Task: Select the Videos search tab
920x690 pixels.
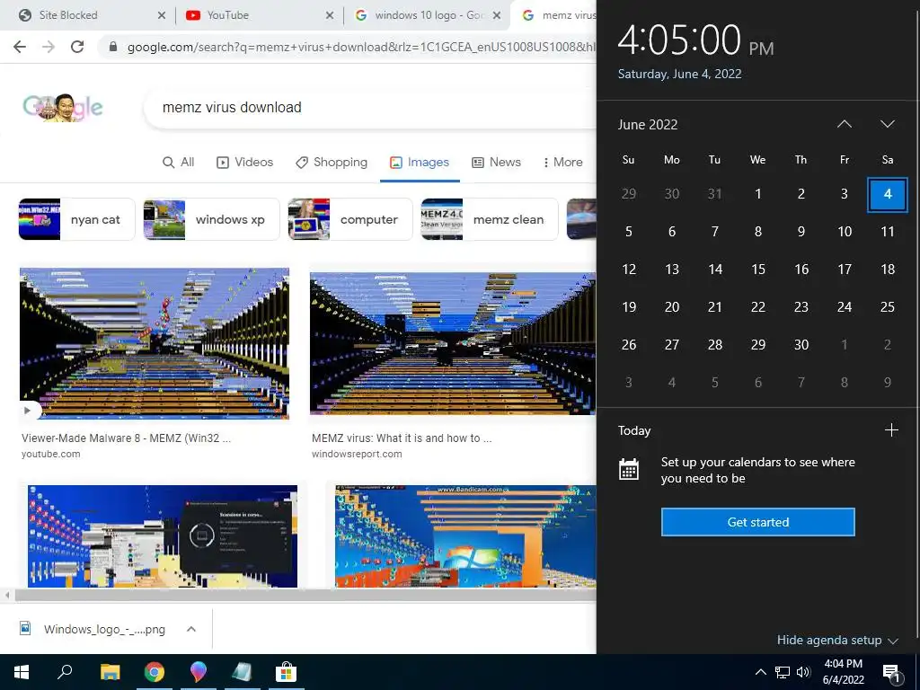Action: point(244,163)
